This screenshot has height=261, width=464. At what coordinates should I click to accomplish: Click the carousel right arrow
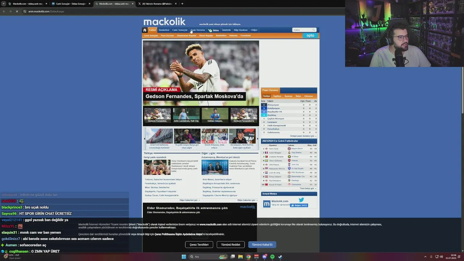click(x=257, y=139)
